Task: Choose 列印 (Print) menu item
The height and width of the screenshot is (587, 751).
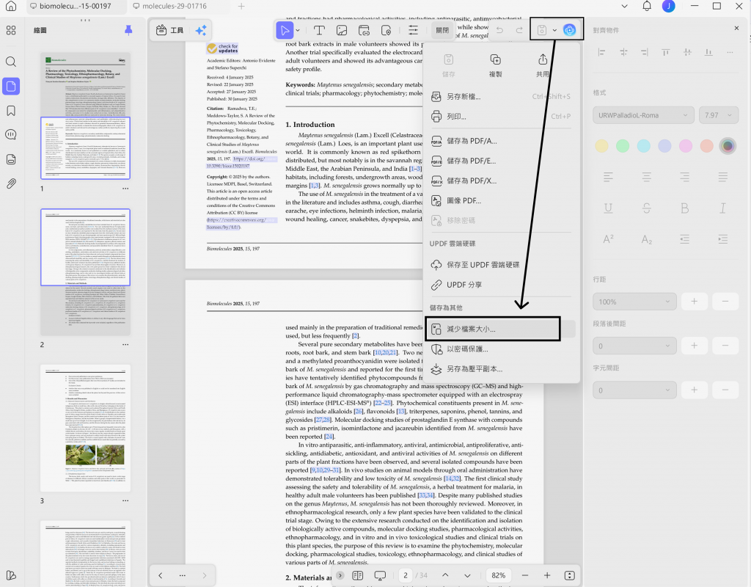Action: (x=501, y=117)
